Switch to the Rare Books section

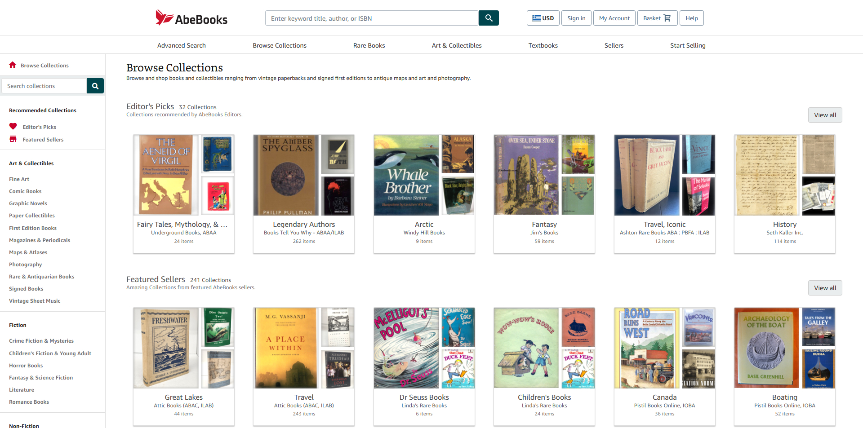pyautogui.click(x=369, y=45)
